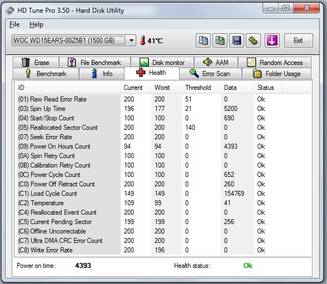Viewport: 327px width, 284px height.
Task: Click the Worst value 177
Action: (160, 109)
